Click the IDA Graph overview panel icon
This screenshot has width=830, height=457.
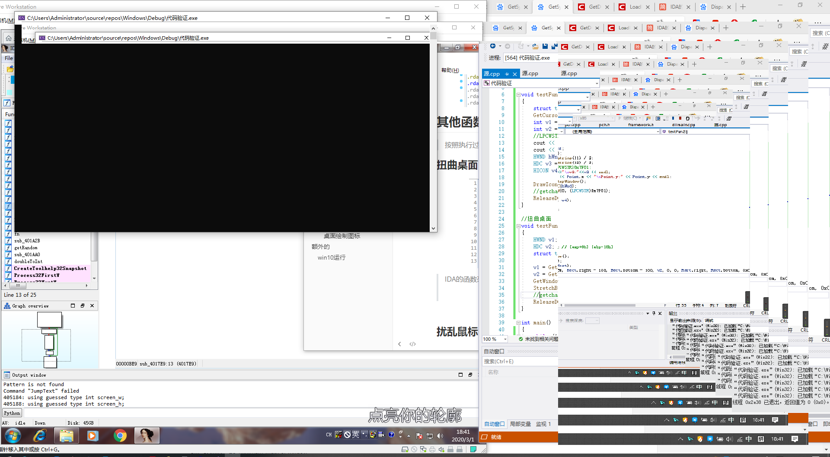tap(7, 306)
